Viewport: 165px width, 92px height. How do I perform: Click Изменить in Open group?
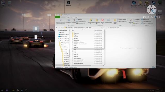(x=136, y=21)
